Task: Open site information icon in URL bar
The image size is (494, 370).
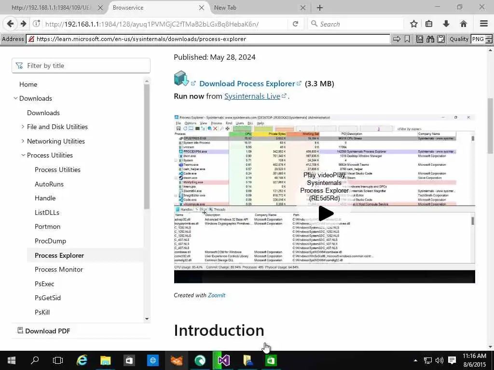Action: pyautogui.click(x=37, y=24)
